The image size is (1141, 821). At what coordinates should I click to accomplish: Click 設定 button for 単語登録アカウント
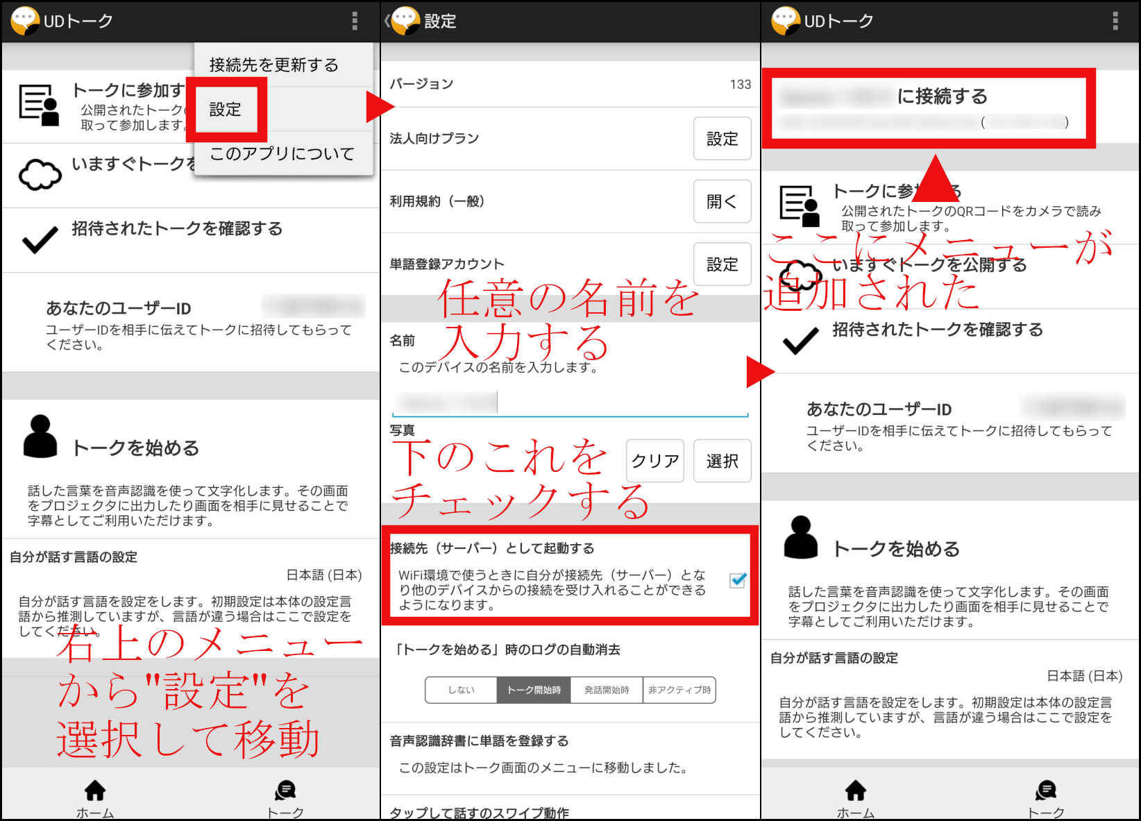(x=722, y=264)
